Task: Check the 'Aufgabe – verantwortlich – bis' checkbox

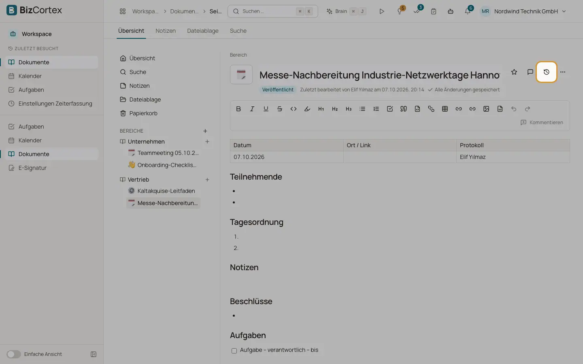Action: [x=234, y=351]
